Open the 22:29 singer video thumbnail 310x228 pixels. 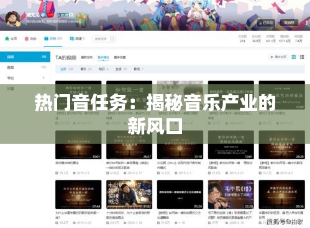[x=231, y=195]
